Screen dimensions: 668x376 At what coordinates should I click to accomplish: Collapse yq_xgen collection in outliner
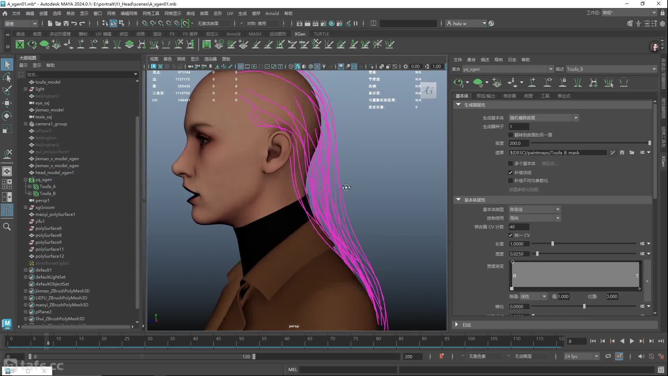[25, 180]
